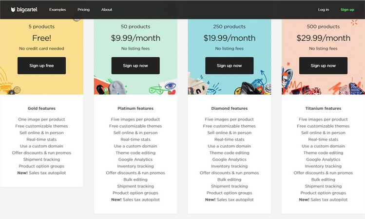
Task: Click the green Sign up link
Action: tap(347, 10)
